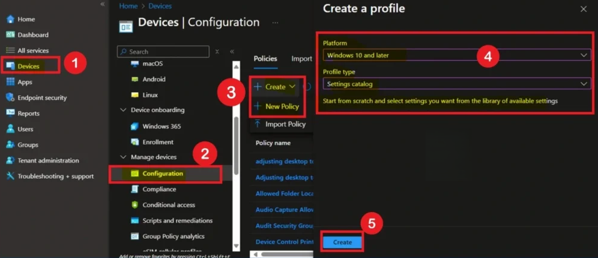This screenshot has height=258, width=598.
Task: Open the 'Allowed Folder Loca' policy link
Action: [x=285, y=193]
